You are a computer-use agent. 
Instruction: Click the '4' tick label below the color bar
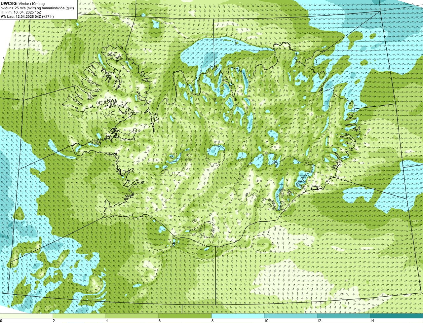106,321
